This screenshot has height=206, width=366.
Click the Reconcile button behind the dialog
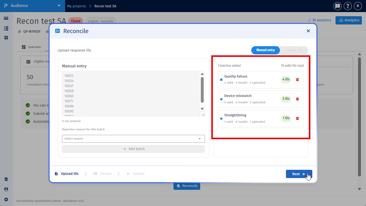(x=187, y=186)
